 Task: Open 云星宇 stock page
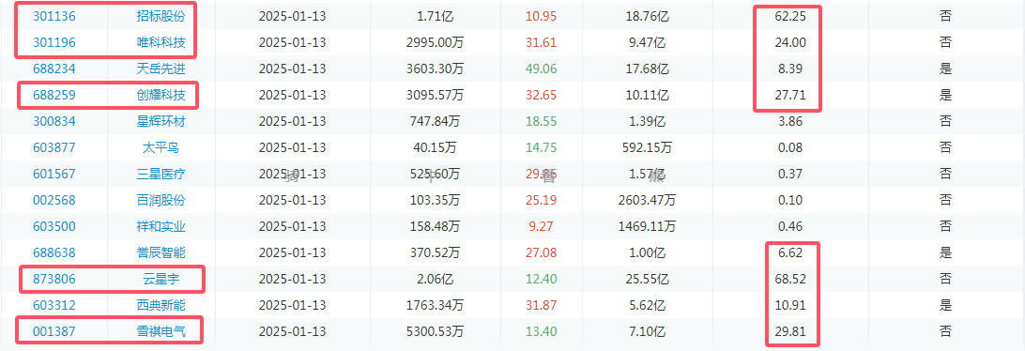tap(161, 279)
